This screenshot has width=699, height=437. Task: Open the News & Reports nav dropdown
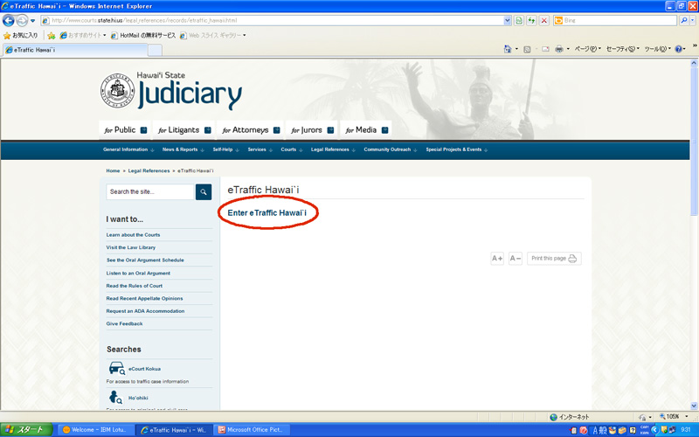pyautogui.click(x=183, y=149)
